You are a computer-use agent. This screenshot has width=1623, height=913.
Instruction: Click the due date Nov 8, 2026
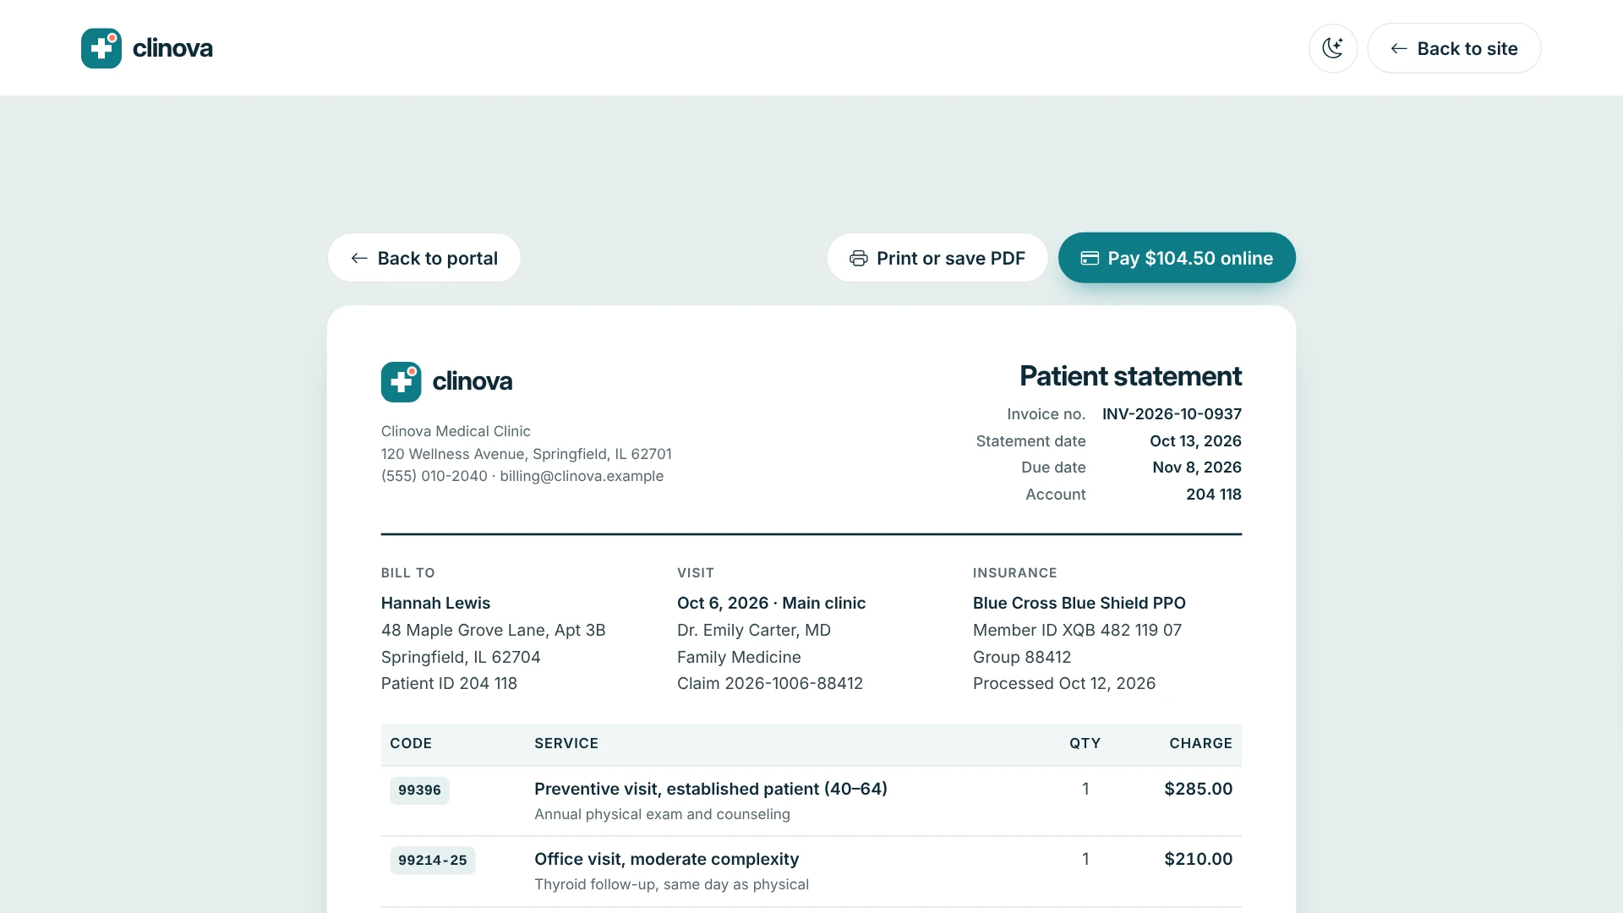[x=1197, y=467]
